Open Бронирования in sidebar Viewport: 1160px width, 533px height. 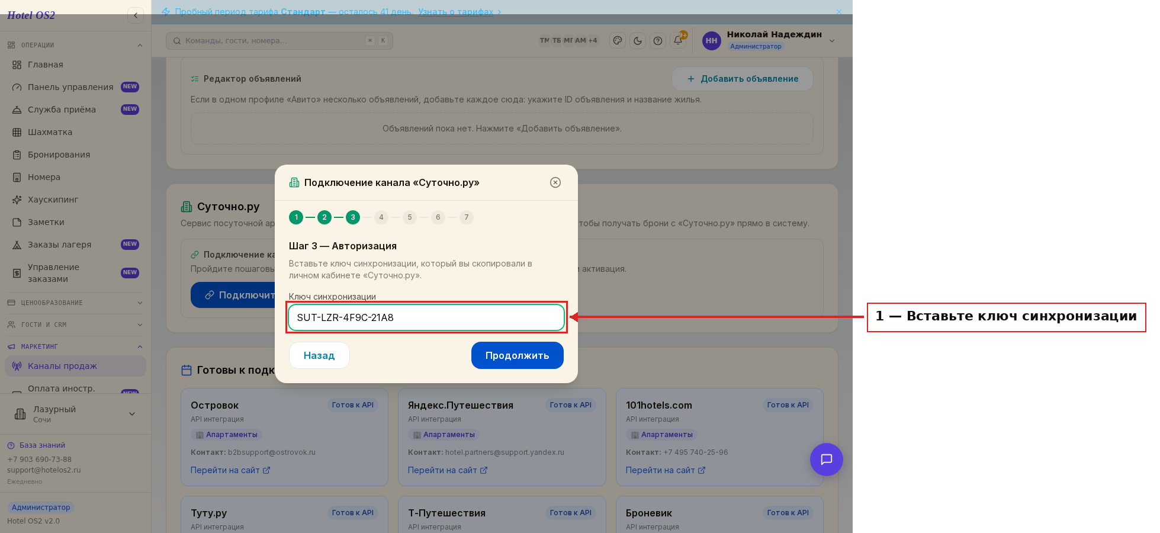pos(75,155)
